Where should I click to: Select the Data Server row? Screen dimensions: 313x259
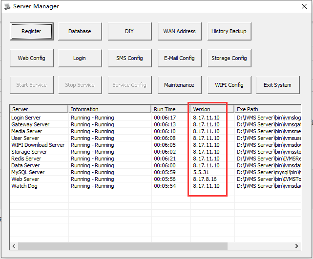point(155,165)
